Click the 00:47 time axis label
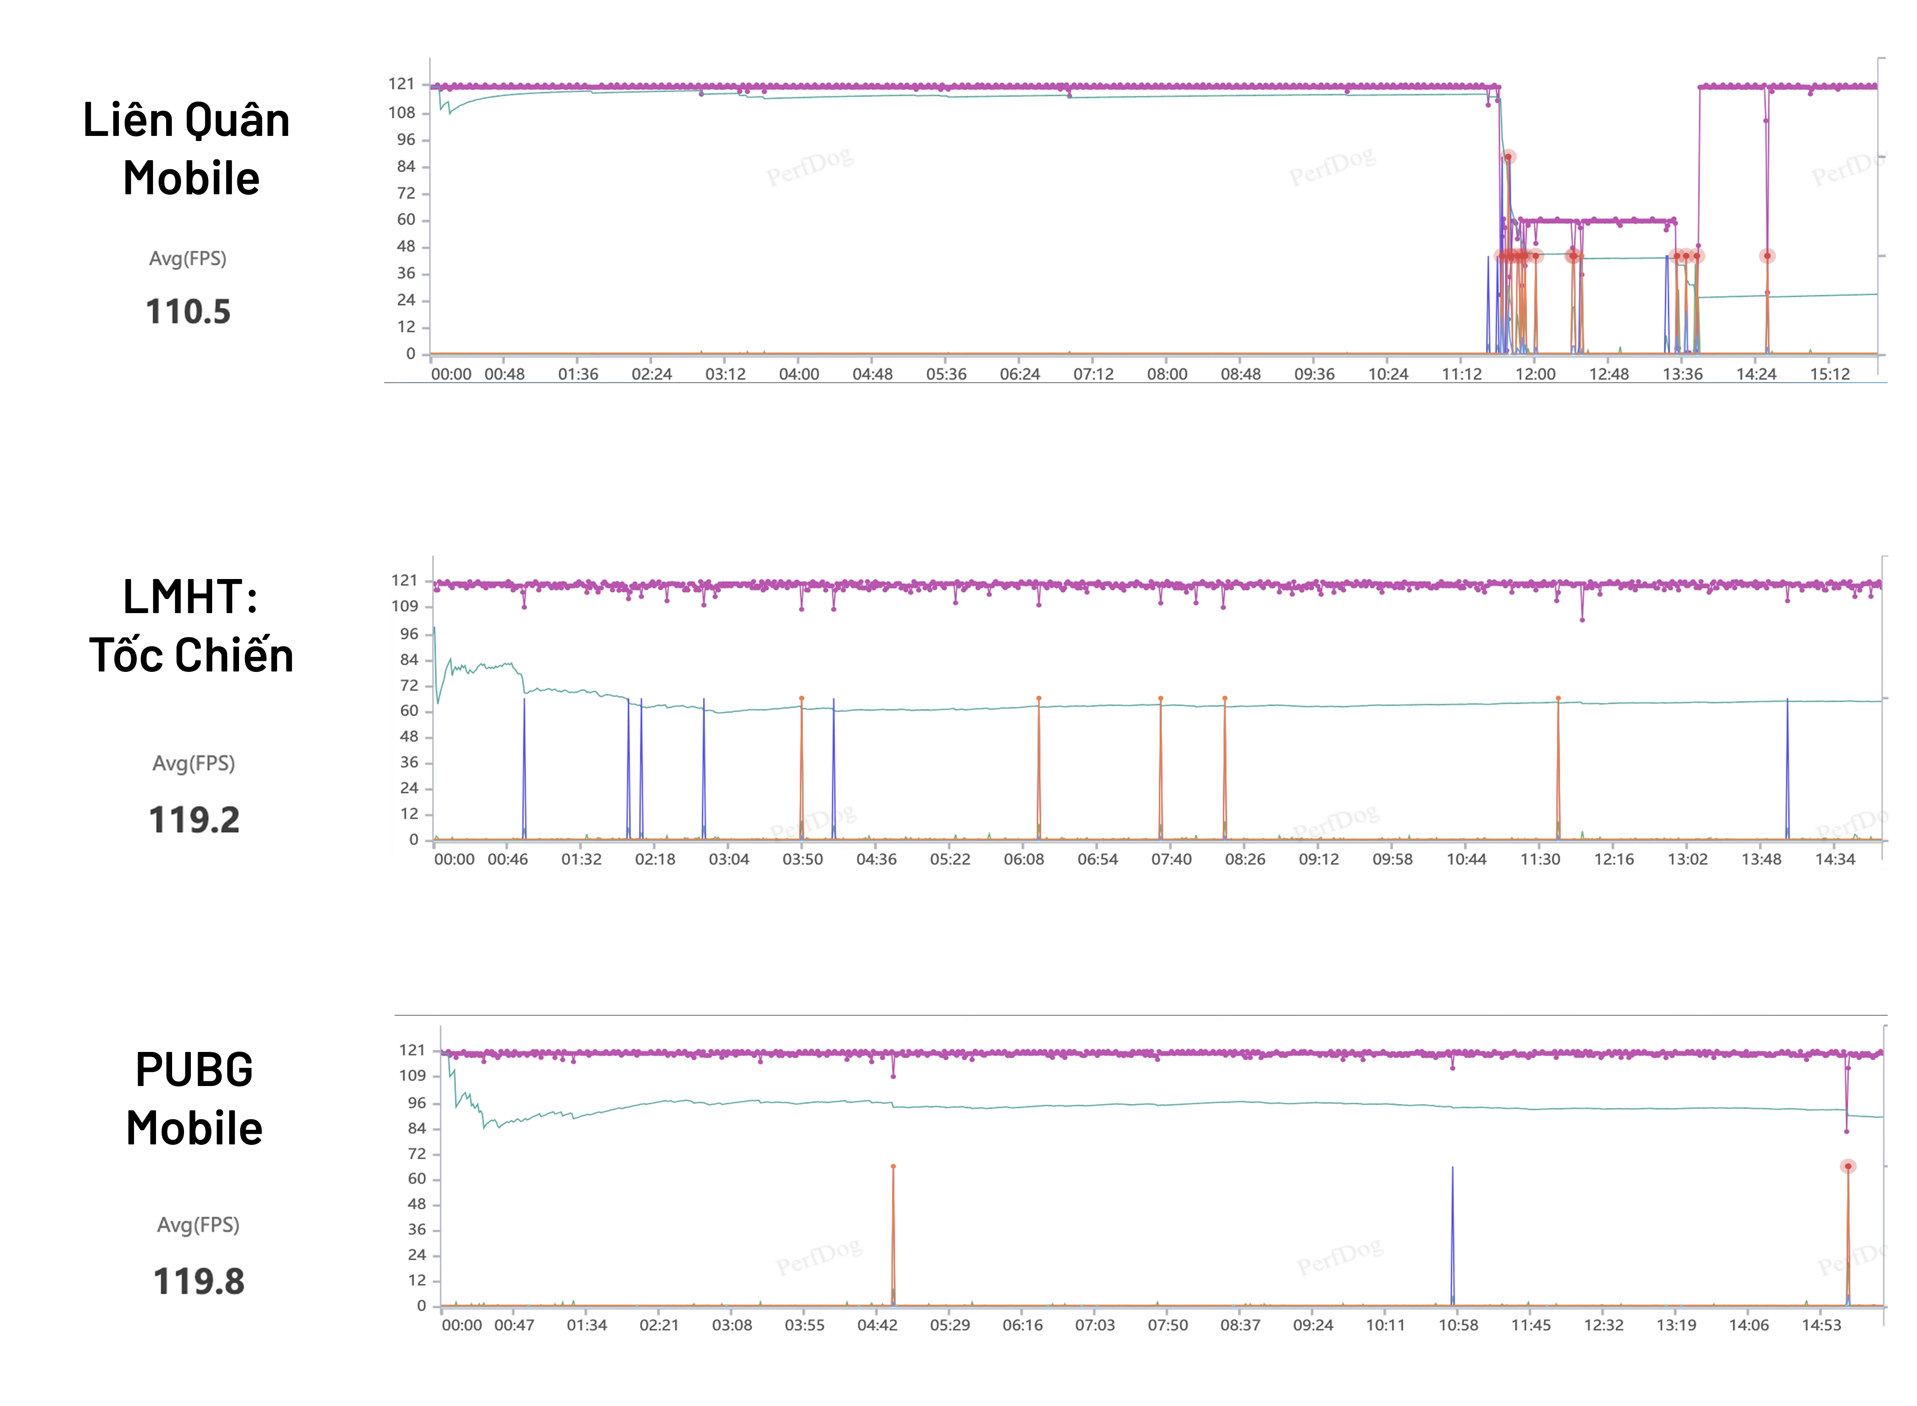The width and height of the screenshot is (1917, 1406). [515, 1326]
